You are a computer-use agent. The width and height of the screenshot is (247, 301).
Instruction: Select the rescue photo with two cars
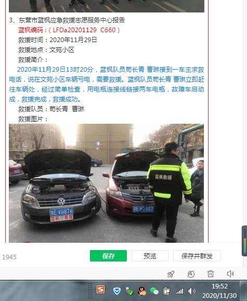coord(107,183)
